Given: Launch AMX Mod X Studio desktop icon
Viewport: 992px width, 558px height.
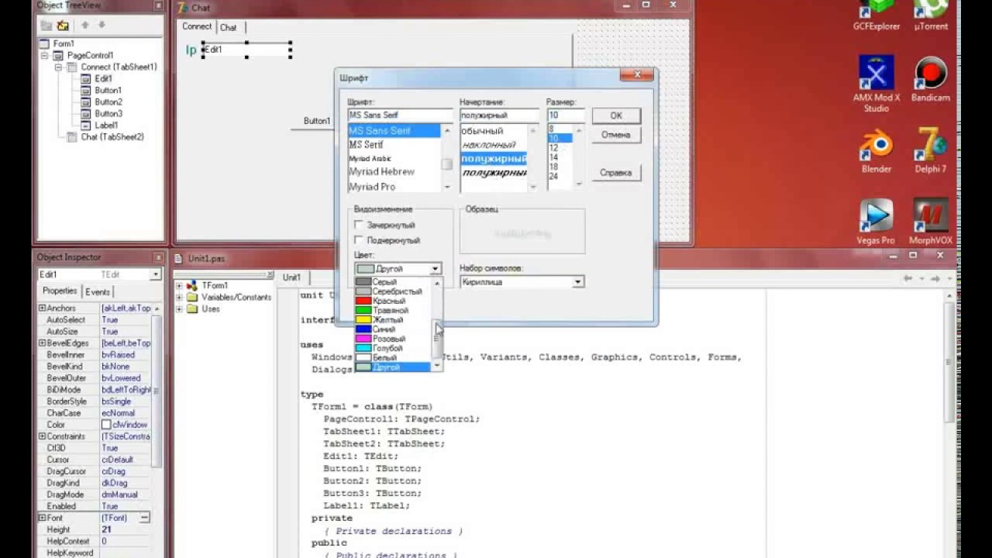Looking at the screenshot, I should pyautogui.click(x=877, y=84).
